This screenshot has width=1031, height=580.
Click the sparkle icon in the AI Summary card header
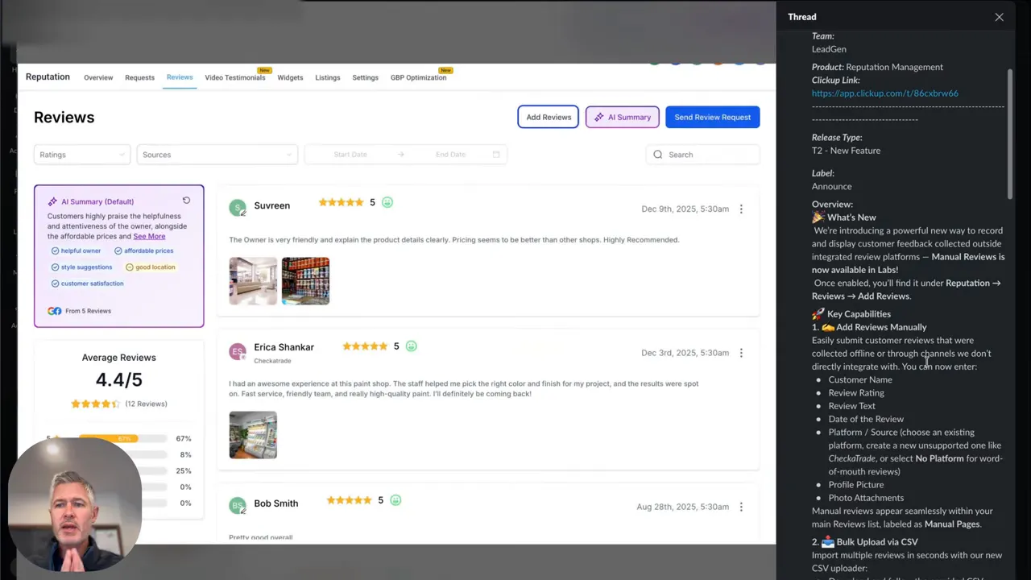[x=52, y=201]
